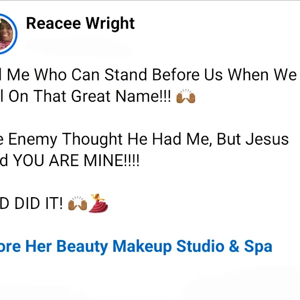Click the raised hands emoji after 'Great Name!!!'
Screen dimensions: 300x300
pyautogui.click(x=185, y=96)
